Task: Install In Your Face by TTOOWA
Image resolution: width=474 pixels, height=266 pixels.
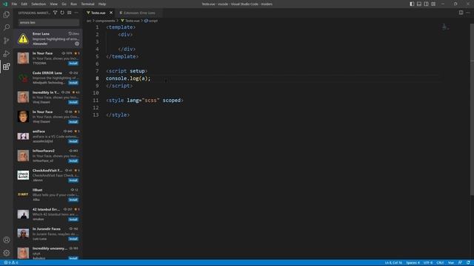Action: pyautogui.click(x=73, y=64)
